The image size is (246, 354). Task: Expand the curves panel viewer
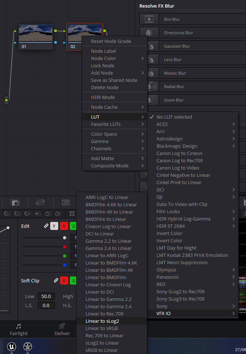[x=72, y=213]
